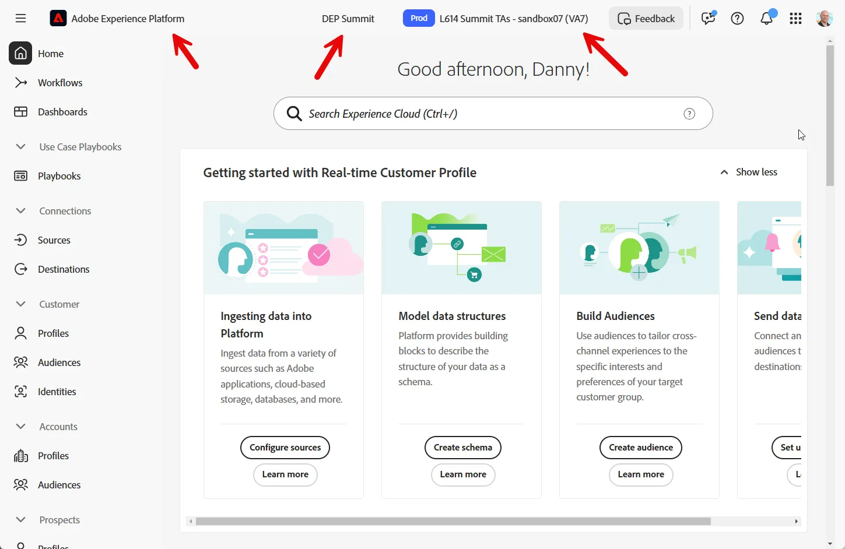Click the Destinations icon in sidebar
This screenshot has height=549, width=845.
click(20, 269)
